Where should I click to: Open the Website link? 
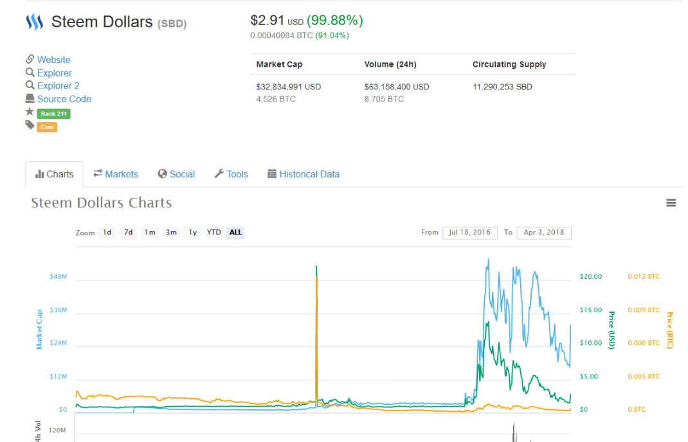pos(53,60)
